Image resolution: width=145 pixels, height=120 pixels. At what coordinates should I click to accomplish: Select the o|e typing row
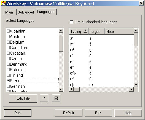pyautogui.click(x=101, y=85)
